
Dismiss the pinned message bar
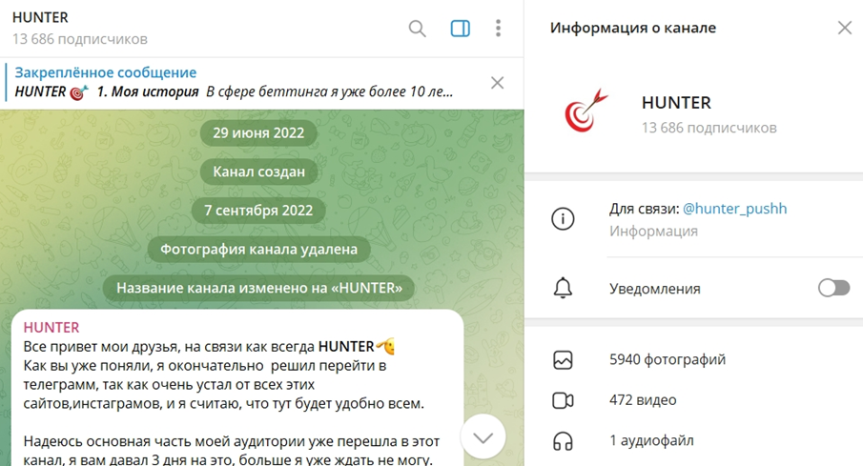coord(497,83)
